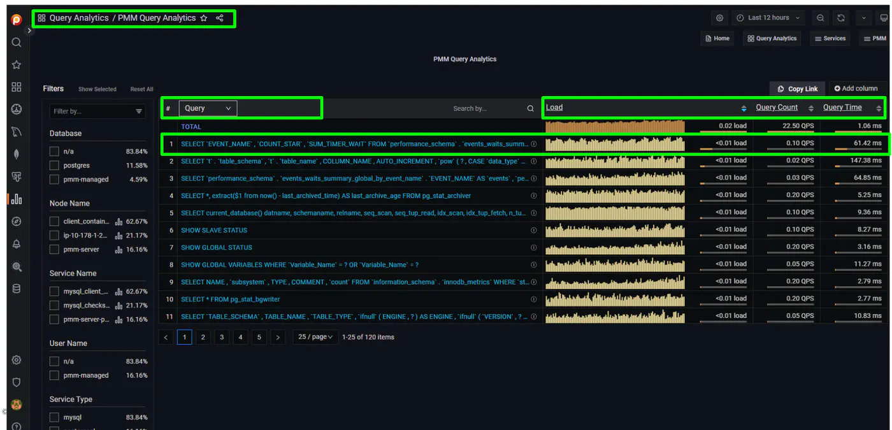The width and height of the screenshot is (892, 430).
Task: Open Query Analytics button in the top nav
Action: [772, 38]
